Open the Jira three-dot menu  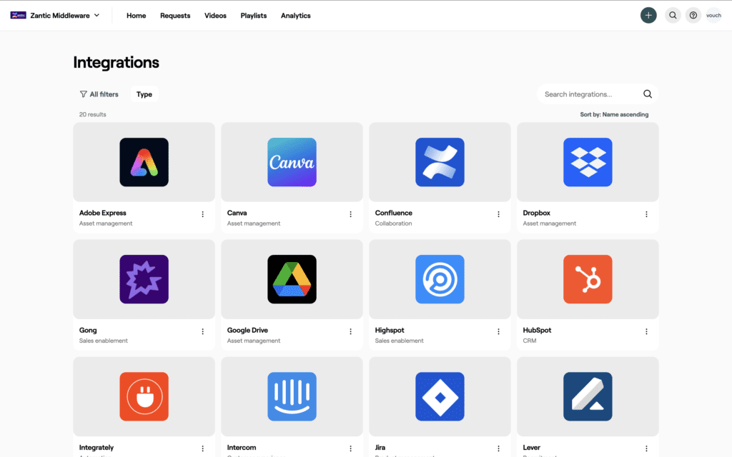(498, 448)
